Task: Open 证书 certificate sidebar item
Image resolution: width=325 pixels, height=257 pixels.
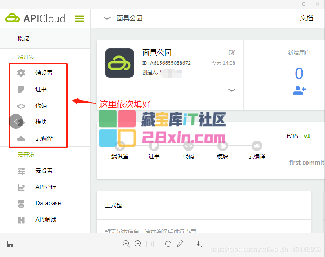Action: [x=41, y=90]
